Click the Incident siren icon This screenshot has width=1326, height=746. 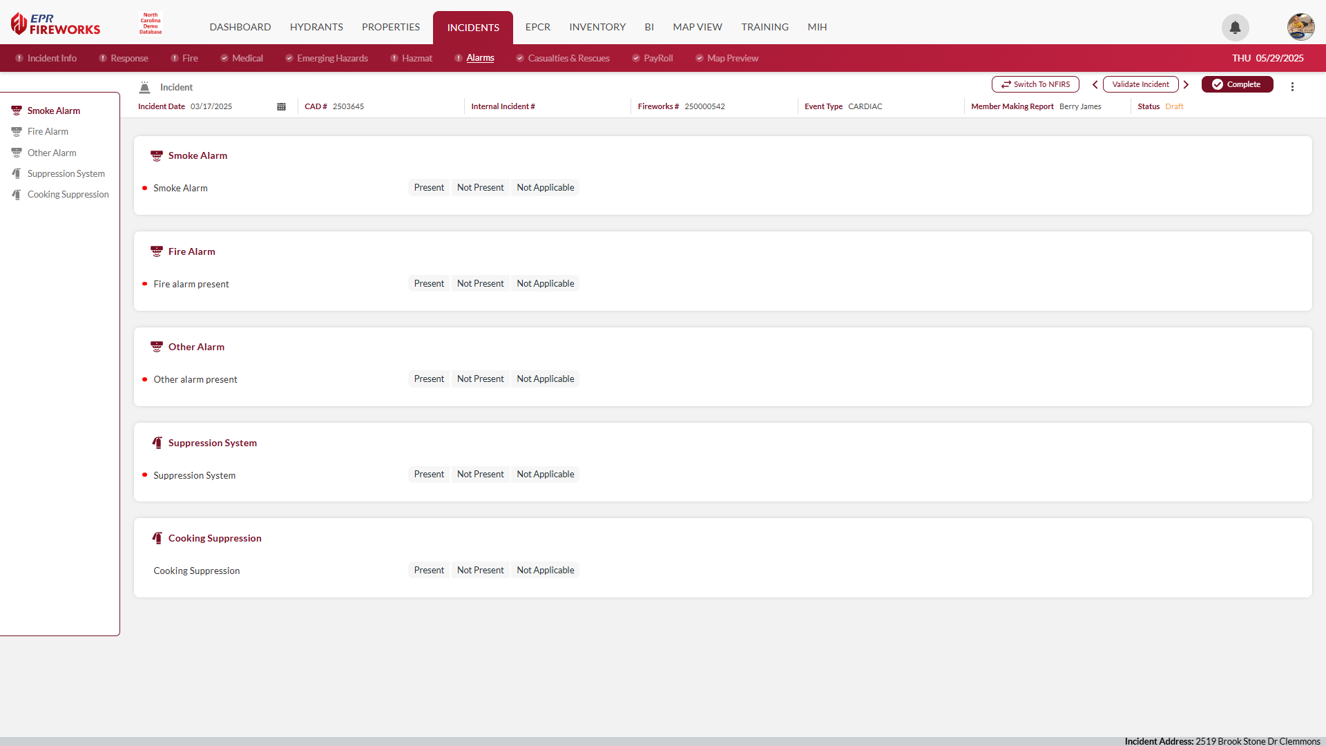point(144,88)
